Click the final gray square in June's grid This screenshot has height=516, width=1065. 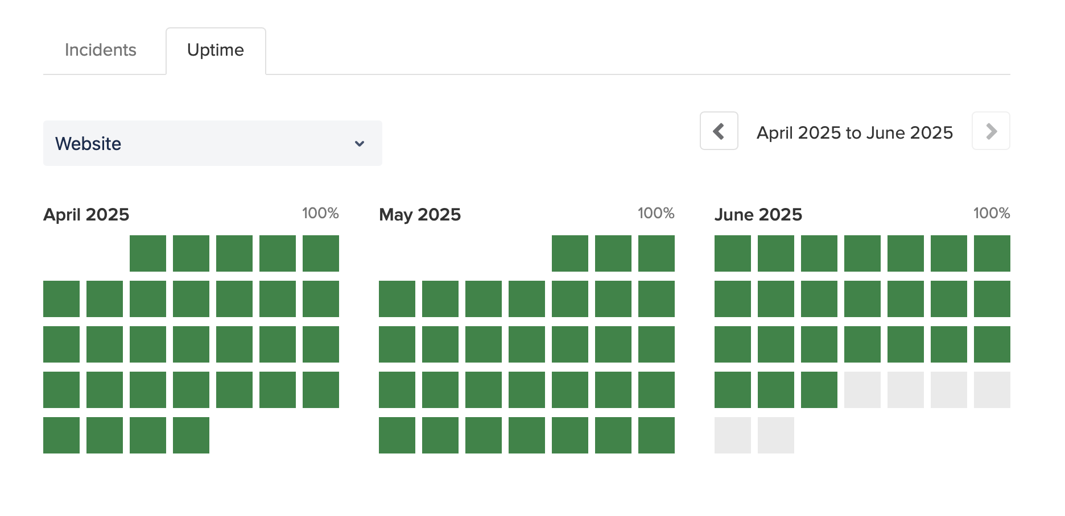(x=776, y=435)
